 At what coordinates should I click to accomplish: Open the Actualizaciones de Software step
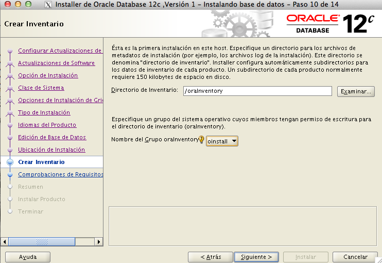pyautogui.click(x=56, y=63)
